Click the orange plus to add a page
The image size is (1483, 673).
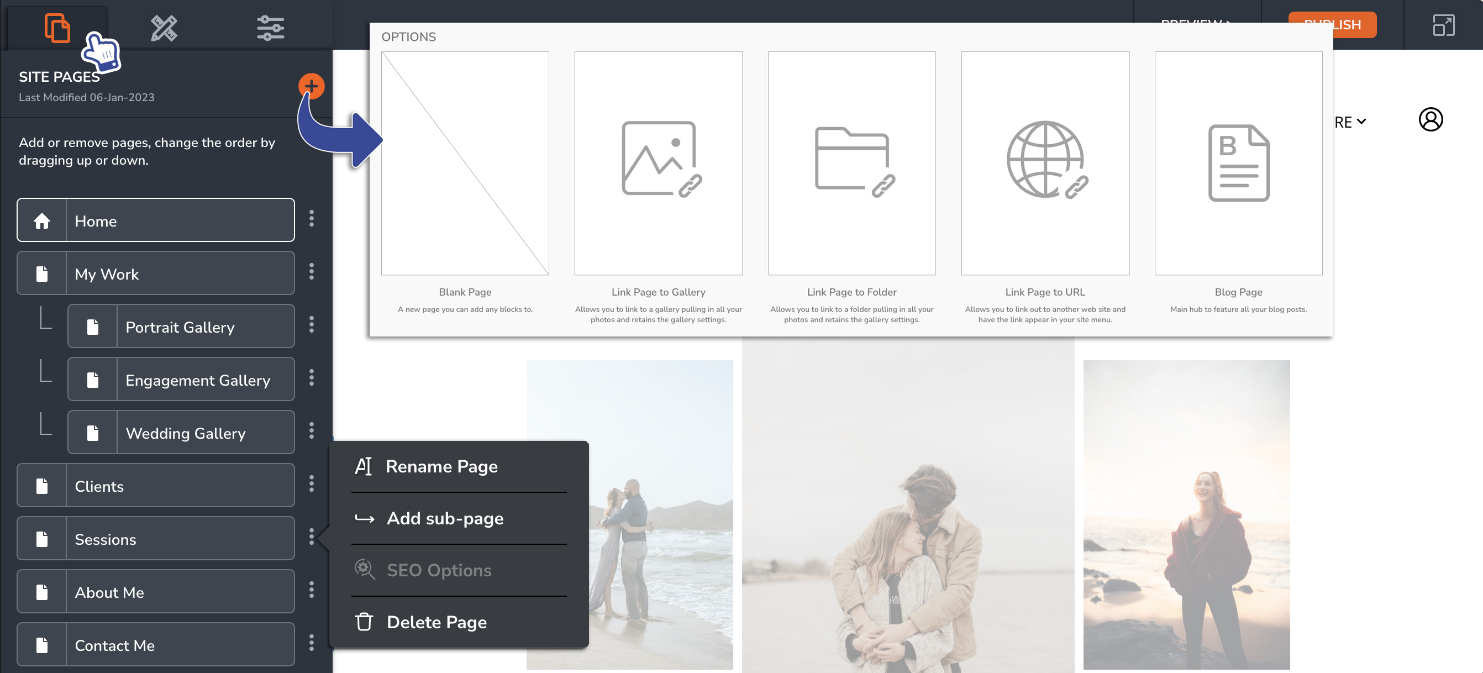pyautogui.click(x=312, y=85)
